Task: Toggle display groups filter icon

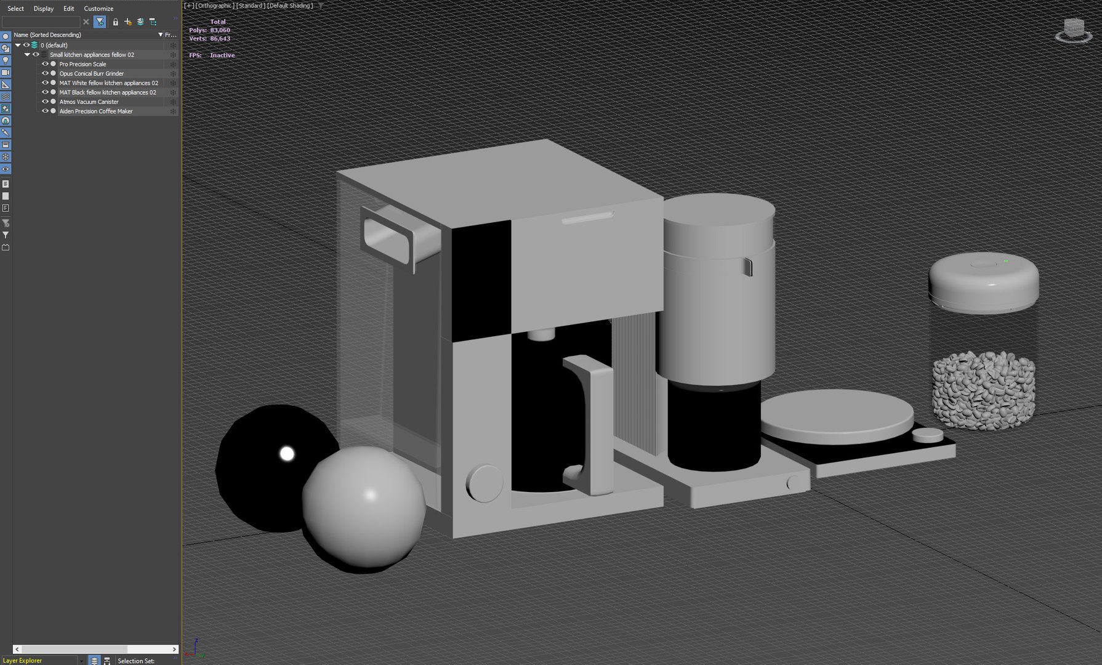Action: pos(6,108)
